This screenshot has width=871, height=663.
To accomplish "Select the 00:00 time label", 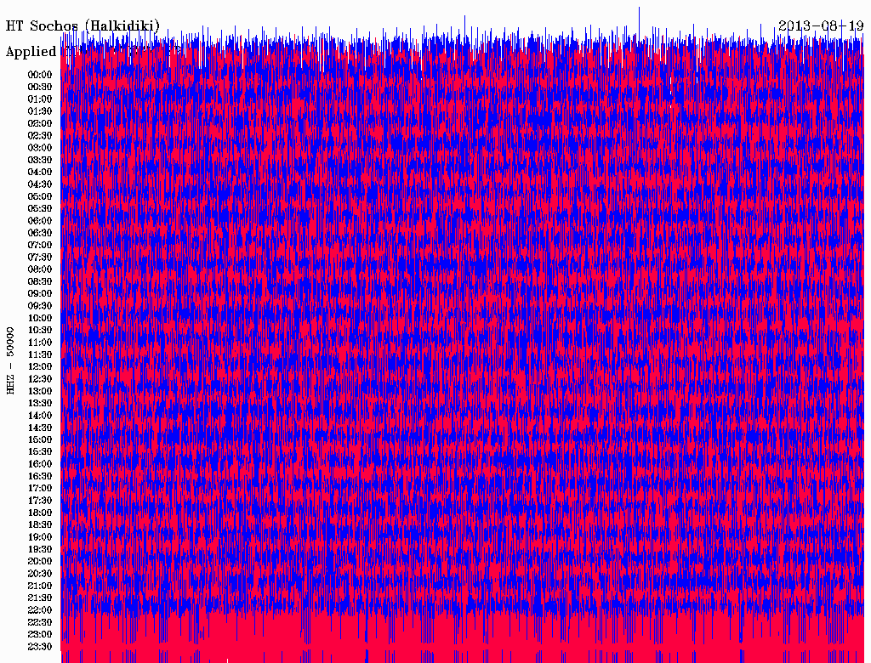I will (39, 75).
